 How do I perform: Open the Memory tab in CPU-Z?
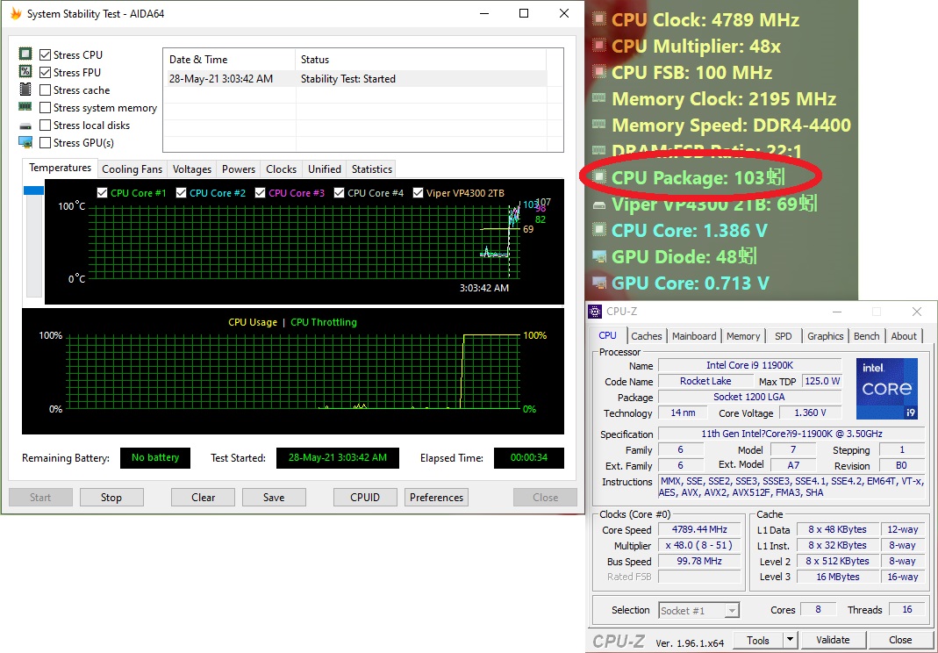(x=743, y=336)
